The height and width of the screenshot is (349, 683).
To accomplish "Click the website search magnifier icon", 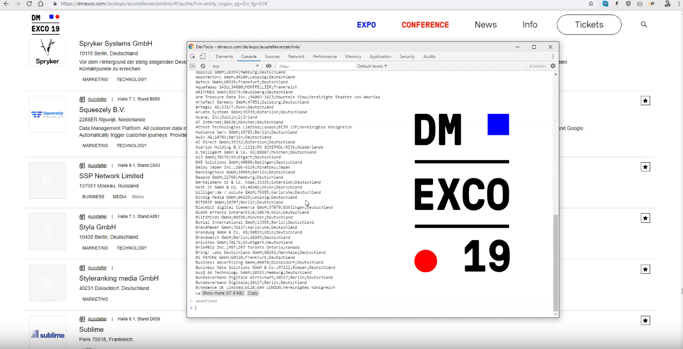I will [644, 25].
